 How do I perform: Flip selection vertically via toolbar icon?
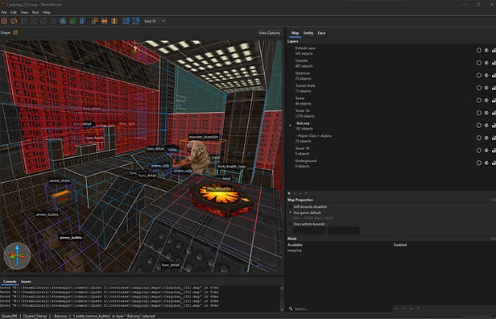click(114, 21)
